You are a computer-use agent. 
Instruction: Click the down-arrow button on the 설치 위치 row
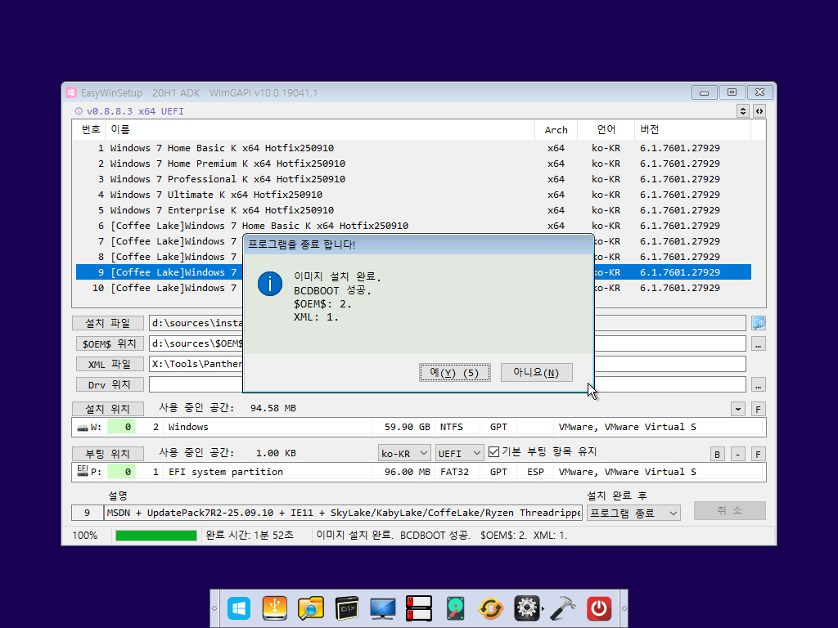coord(738,410)
